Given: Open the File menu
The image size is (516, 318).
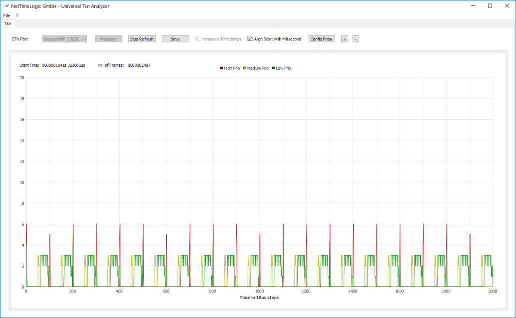Looking at the screenshot, I should (x=6, y=15).
